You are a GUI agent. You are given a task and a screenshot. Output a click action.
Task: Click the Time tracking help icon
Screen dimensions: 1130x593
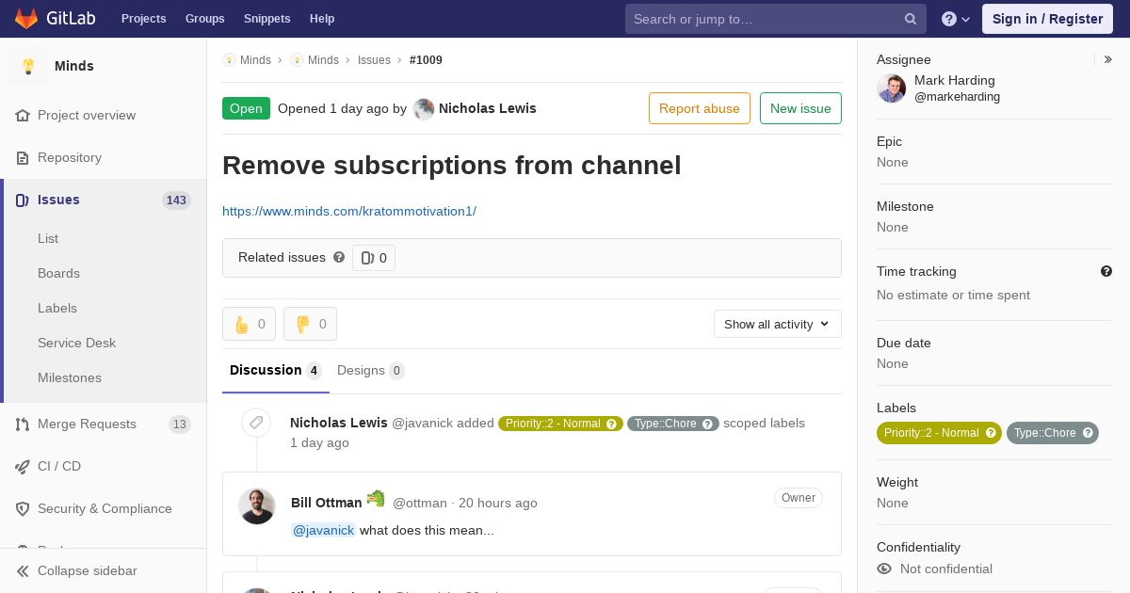[x=1106, y=271]
